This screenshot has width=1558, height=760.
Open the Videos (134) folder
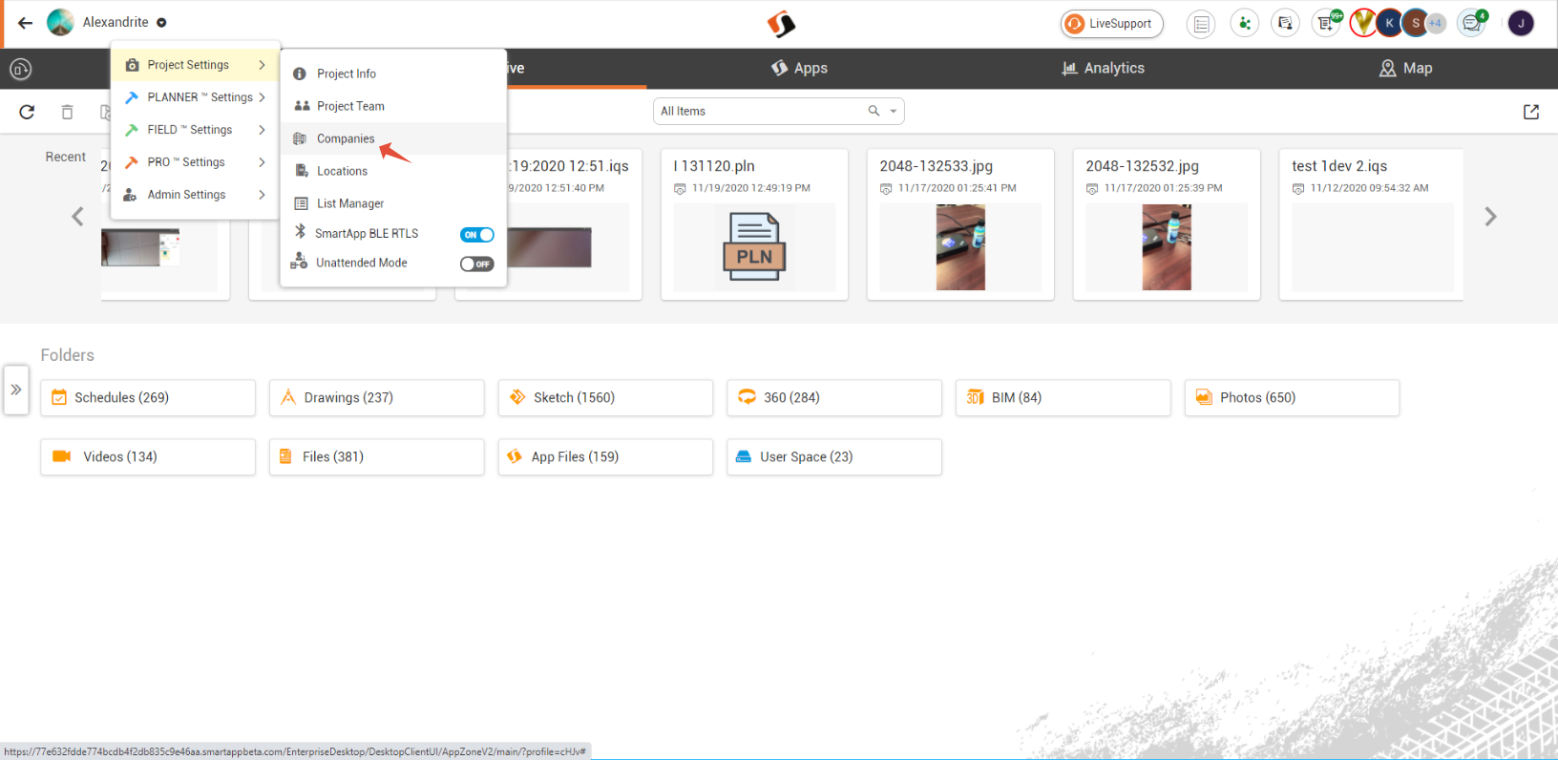tap(148, 456)
